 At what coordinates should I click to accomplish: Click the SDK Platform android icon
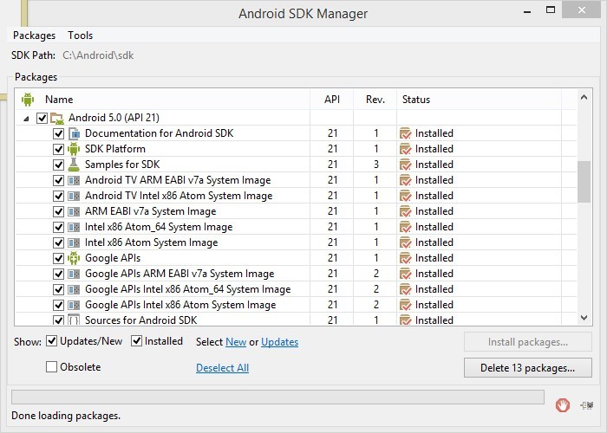[x=74, y=149]
